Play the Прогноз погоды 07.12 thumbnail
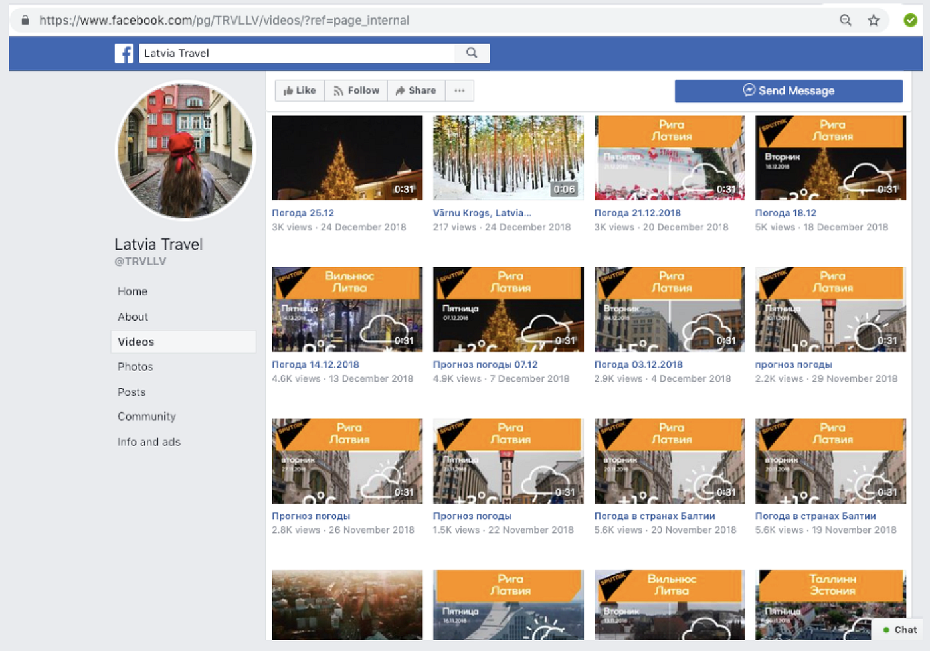The height and width of the screenshot is (651, 930). tap(508, 309)
